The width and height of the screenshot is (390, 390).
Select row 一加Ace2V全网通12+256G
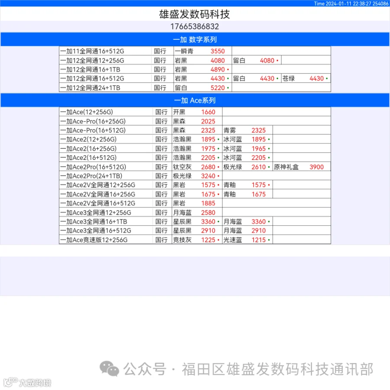tap(195, 185)
